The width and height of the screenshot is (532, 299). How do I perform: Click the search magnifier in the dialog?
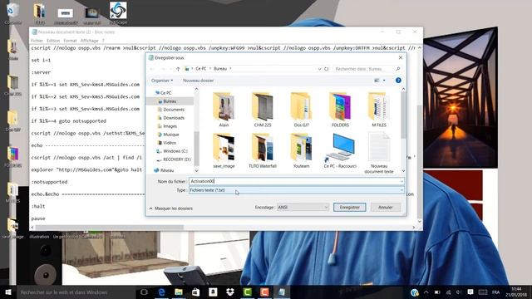point(398,69)
